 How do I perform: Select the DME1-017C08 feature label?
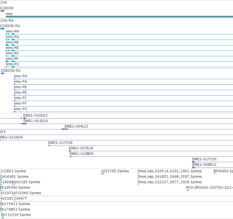point(60,143)
